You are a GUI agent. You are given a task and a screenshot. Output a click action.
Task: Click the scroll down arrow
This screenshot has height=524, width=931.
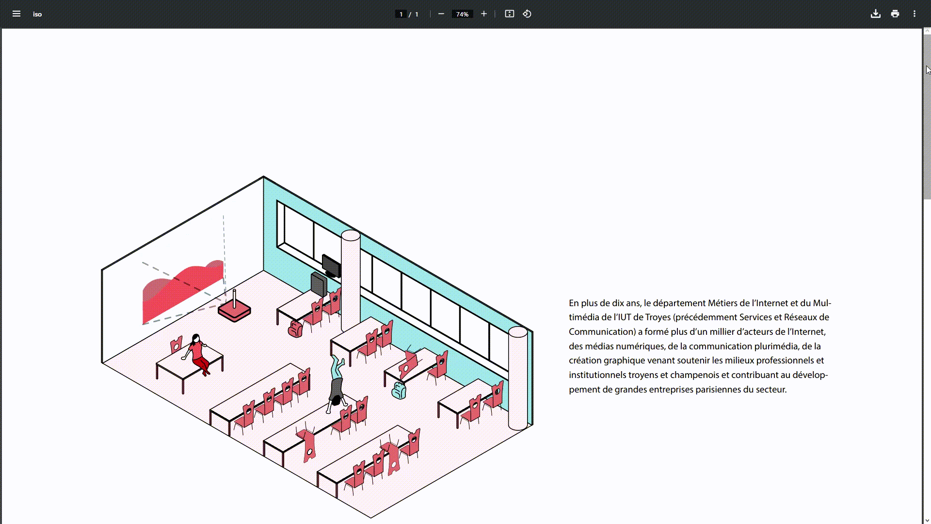[927, 520]
